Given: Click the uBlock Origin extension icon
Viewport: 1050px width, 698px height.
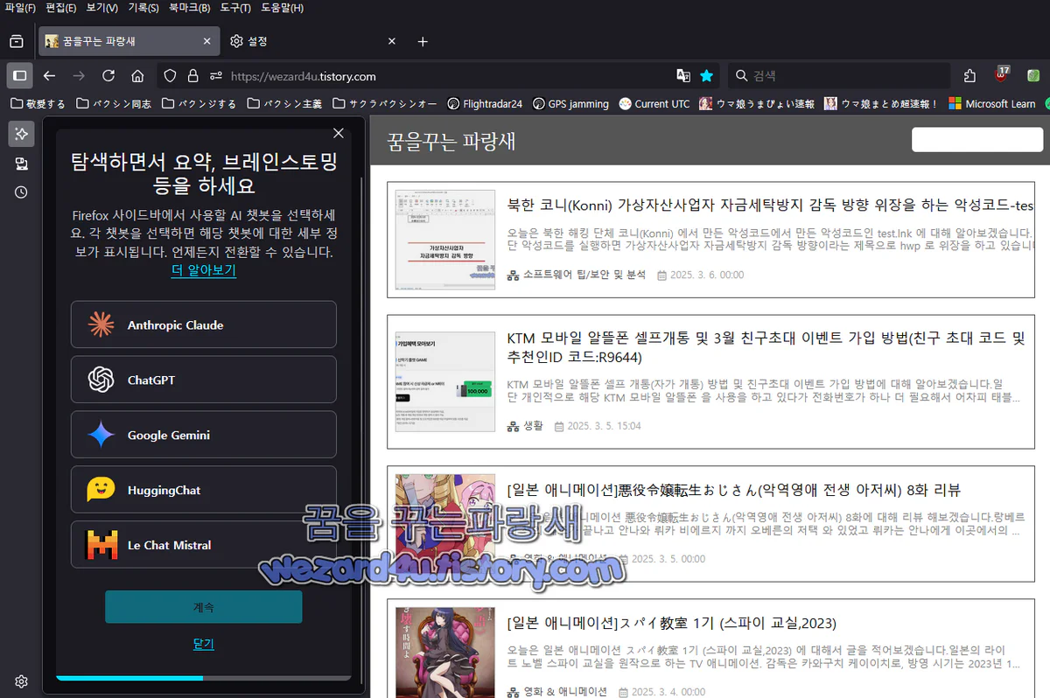Looking at the screenshot, I should [x=1000, y=76].
